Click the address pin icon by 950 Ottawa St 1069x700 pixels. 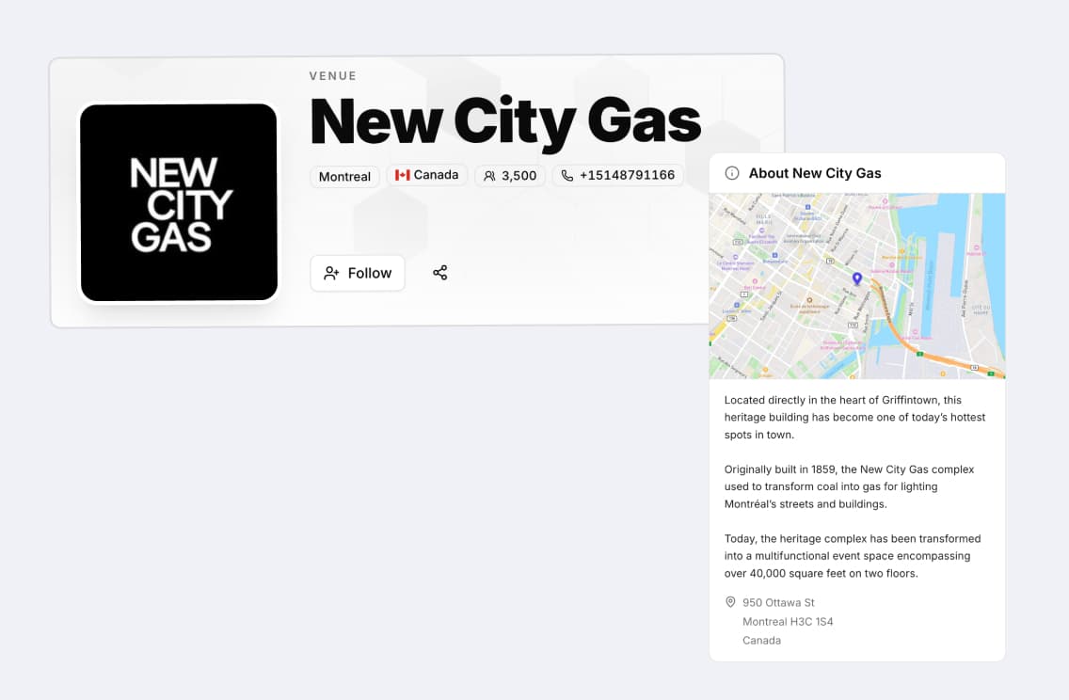coord(730,602)
